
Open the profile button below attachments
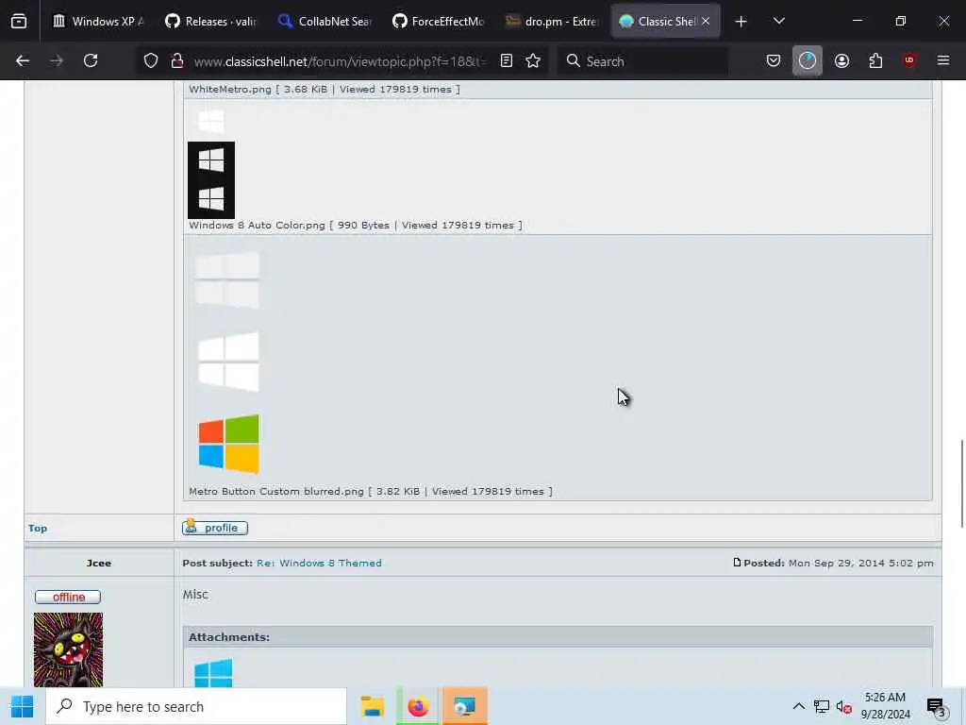215,528
